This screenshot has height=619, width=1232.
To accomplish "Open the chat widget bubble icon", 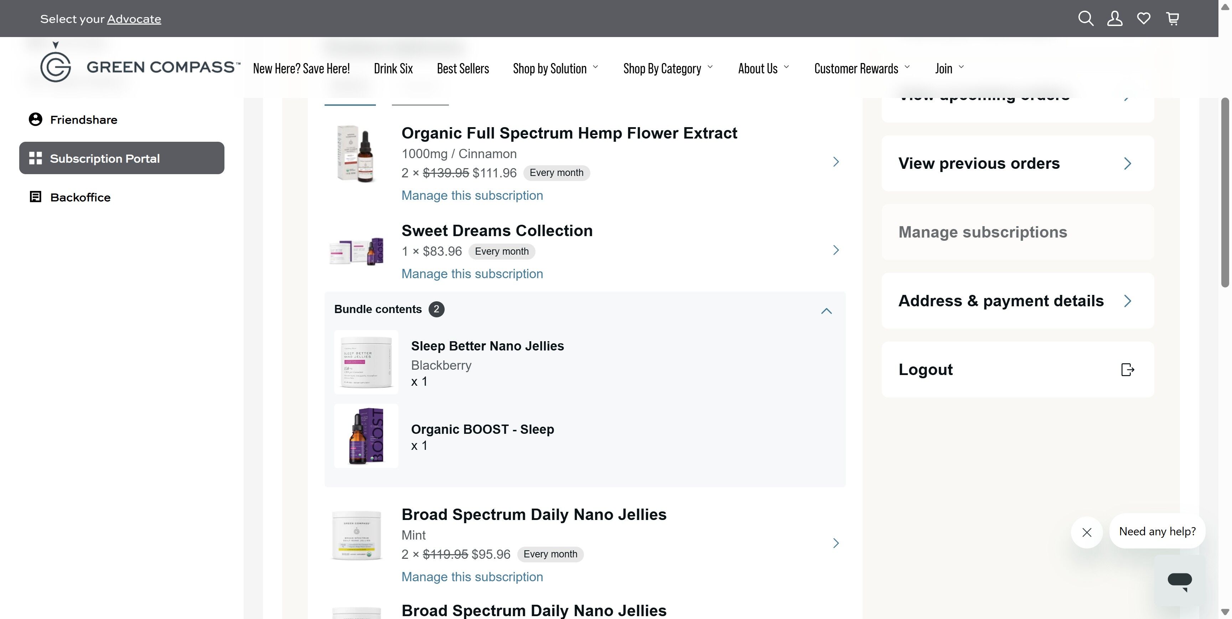I will [x=1179, y=581].
